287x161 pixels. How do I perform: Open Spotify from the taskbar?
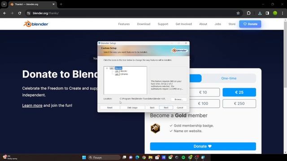[183, 157]
